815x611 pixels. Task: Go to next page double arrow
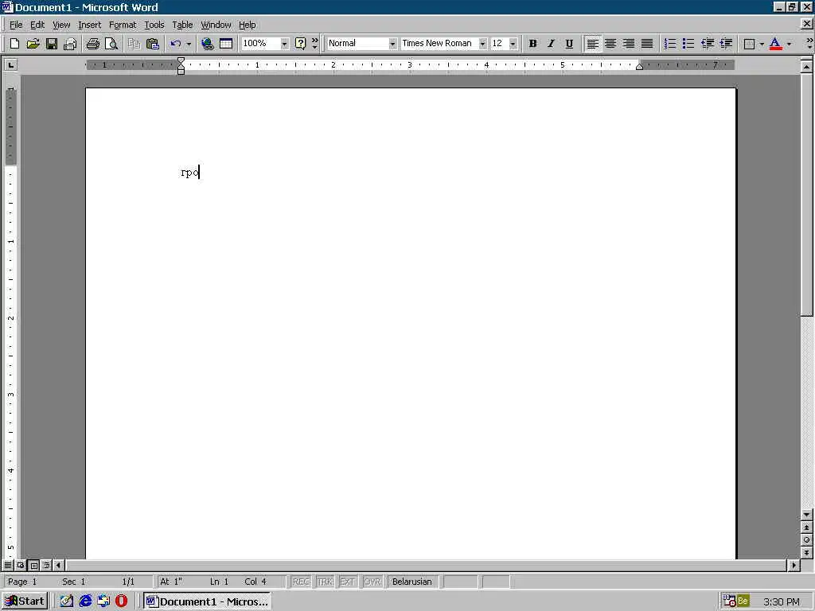tap(806, 554)
